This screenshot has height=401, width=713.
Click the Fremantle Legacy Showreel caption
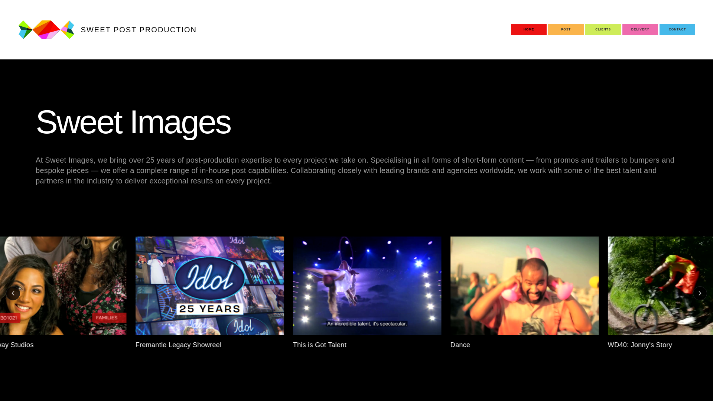[178, 345]
